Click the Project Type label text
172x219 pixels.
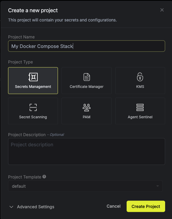click(x=20, y=62)
